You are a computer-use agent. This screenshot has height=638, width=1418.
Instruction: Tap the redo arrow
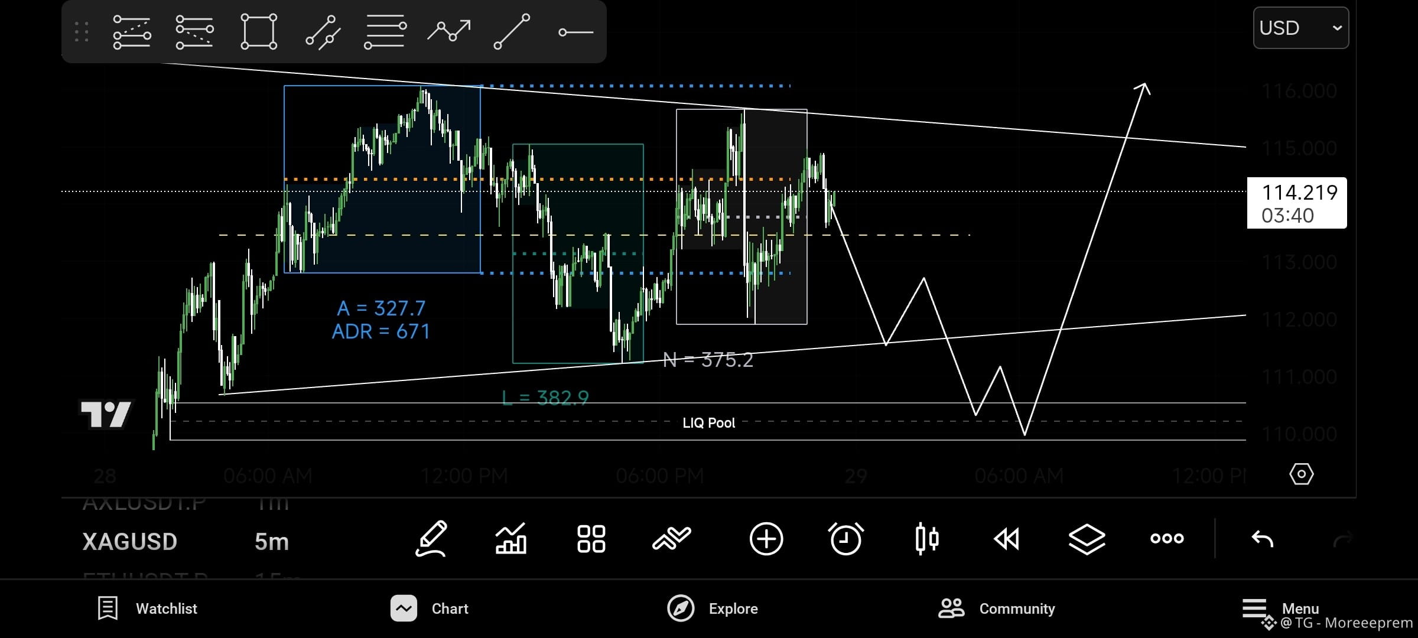click(1343, 539)
